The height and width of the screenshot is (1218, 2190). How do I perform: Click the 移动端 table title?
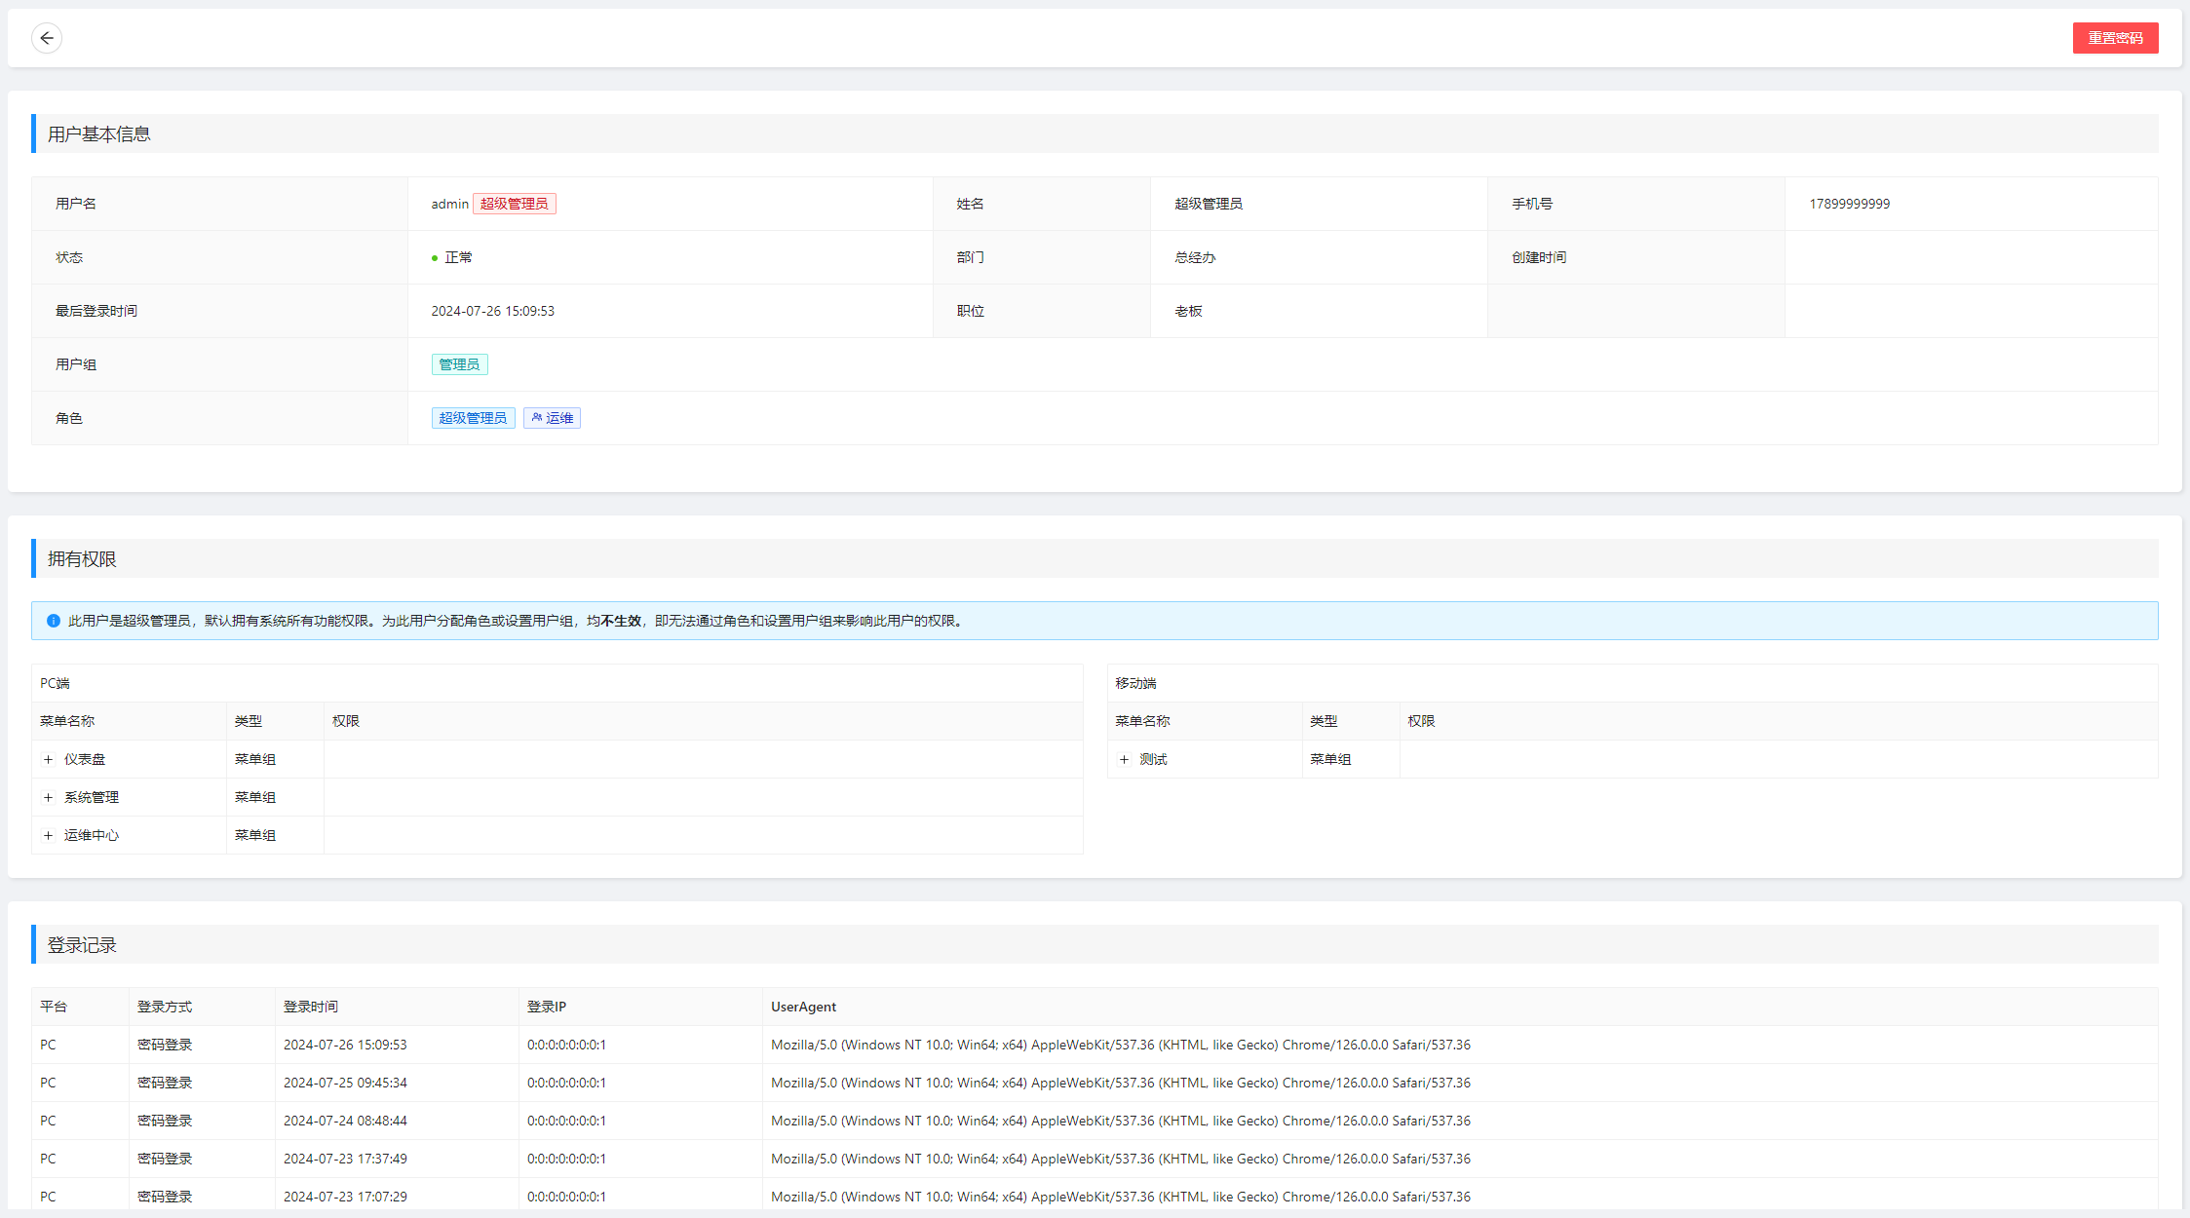click(1135, 683)
